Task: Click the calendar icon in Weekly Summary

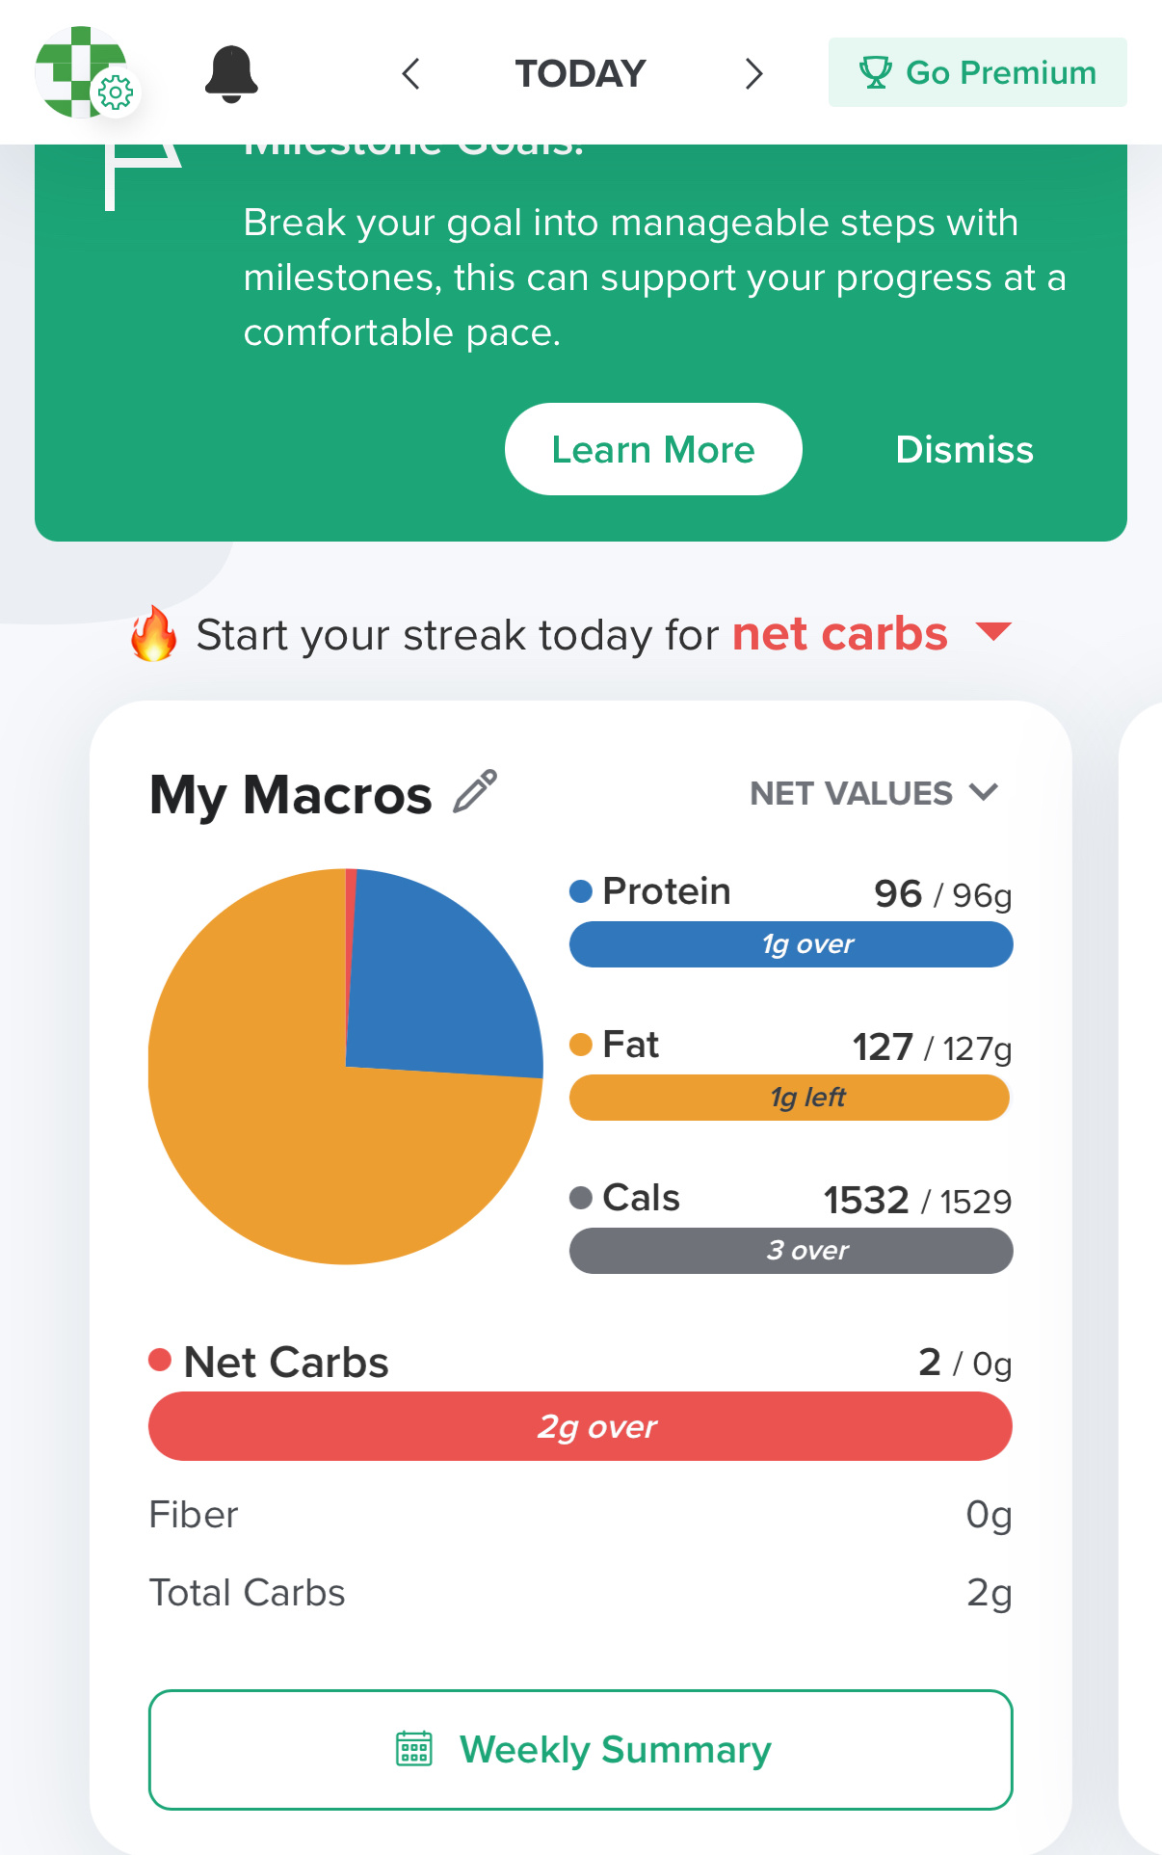Action: pyautogui.click(x=414, y=1748)
